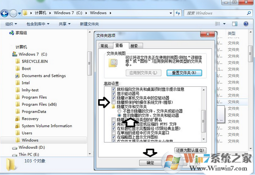255x175 pixels.
Task: Click the 重置文件夹 button
Action: 184,73
